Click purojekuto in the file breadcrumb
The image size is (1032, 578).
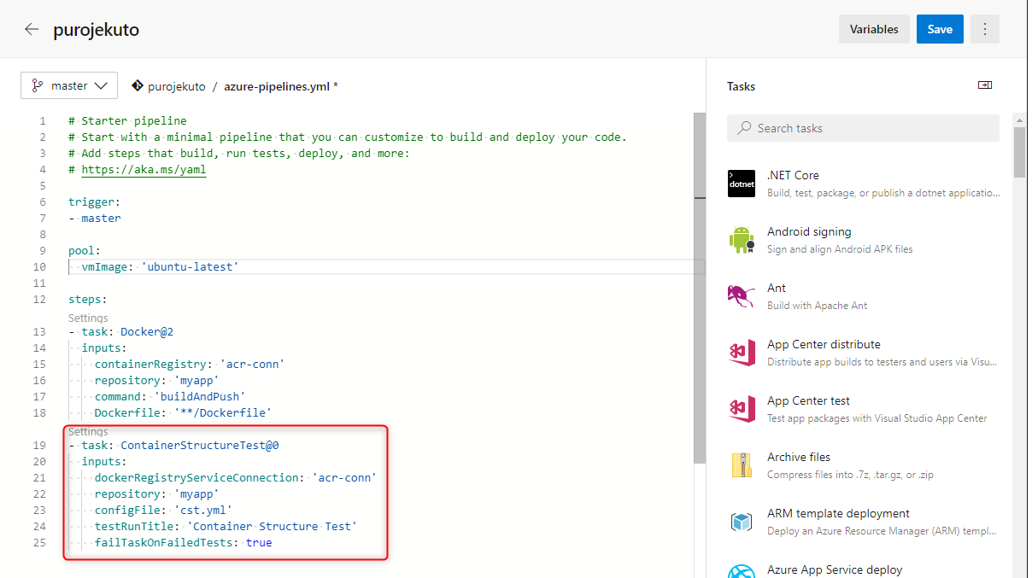(x=177, y=86)
